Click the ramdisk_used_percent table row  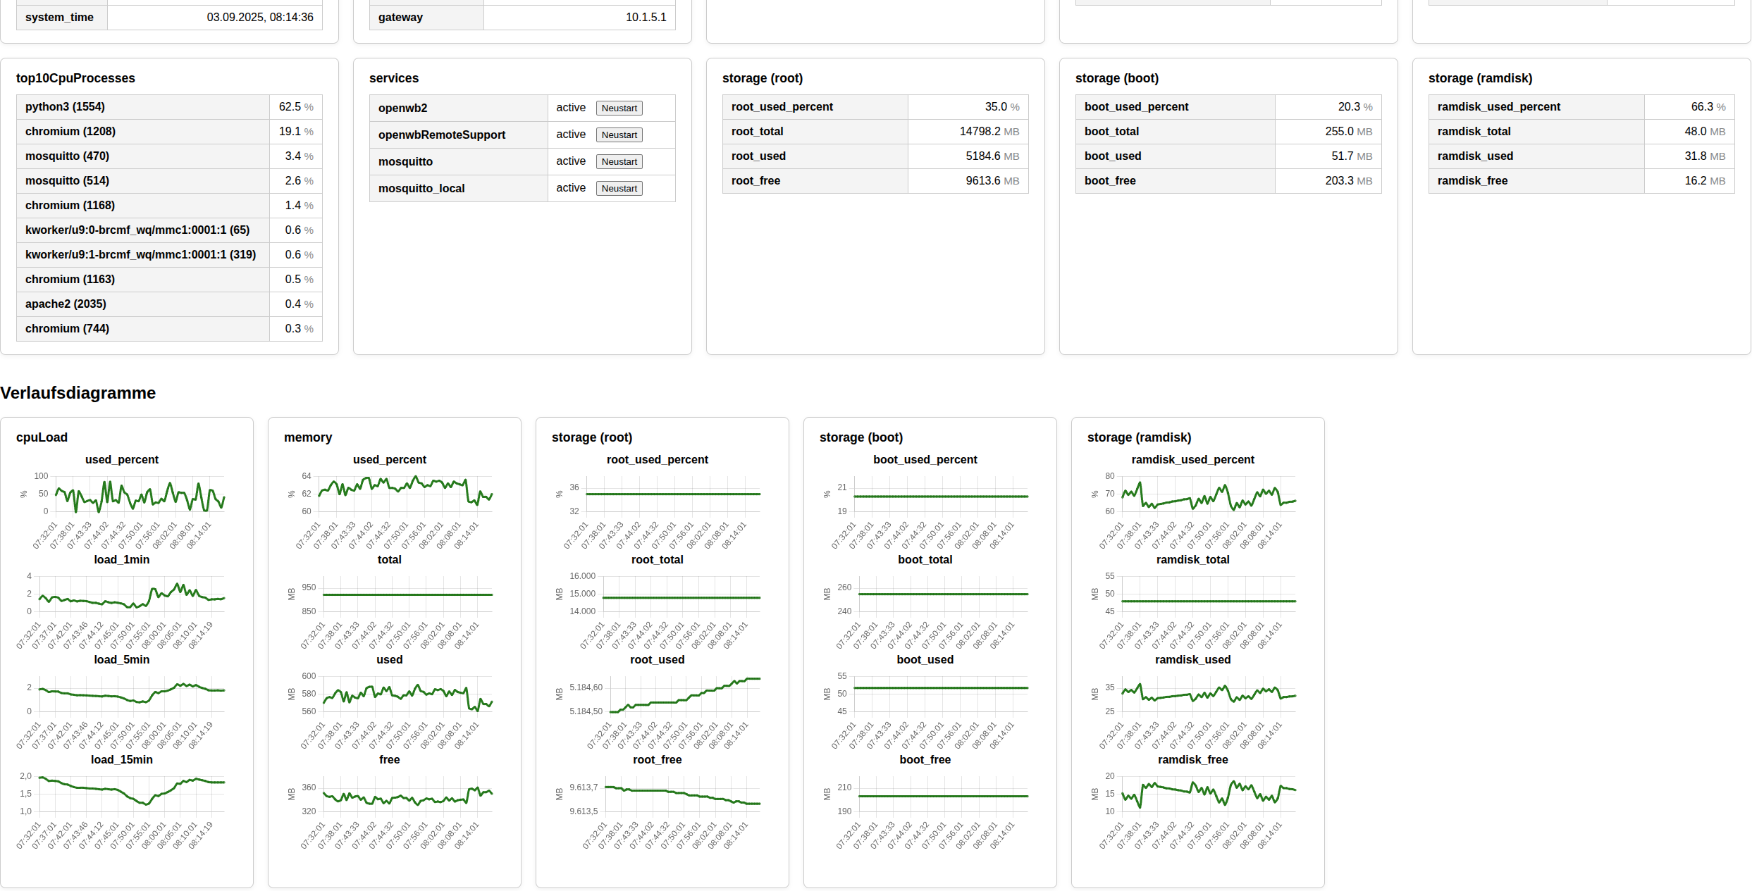point(1581,107)
